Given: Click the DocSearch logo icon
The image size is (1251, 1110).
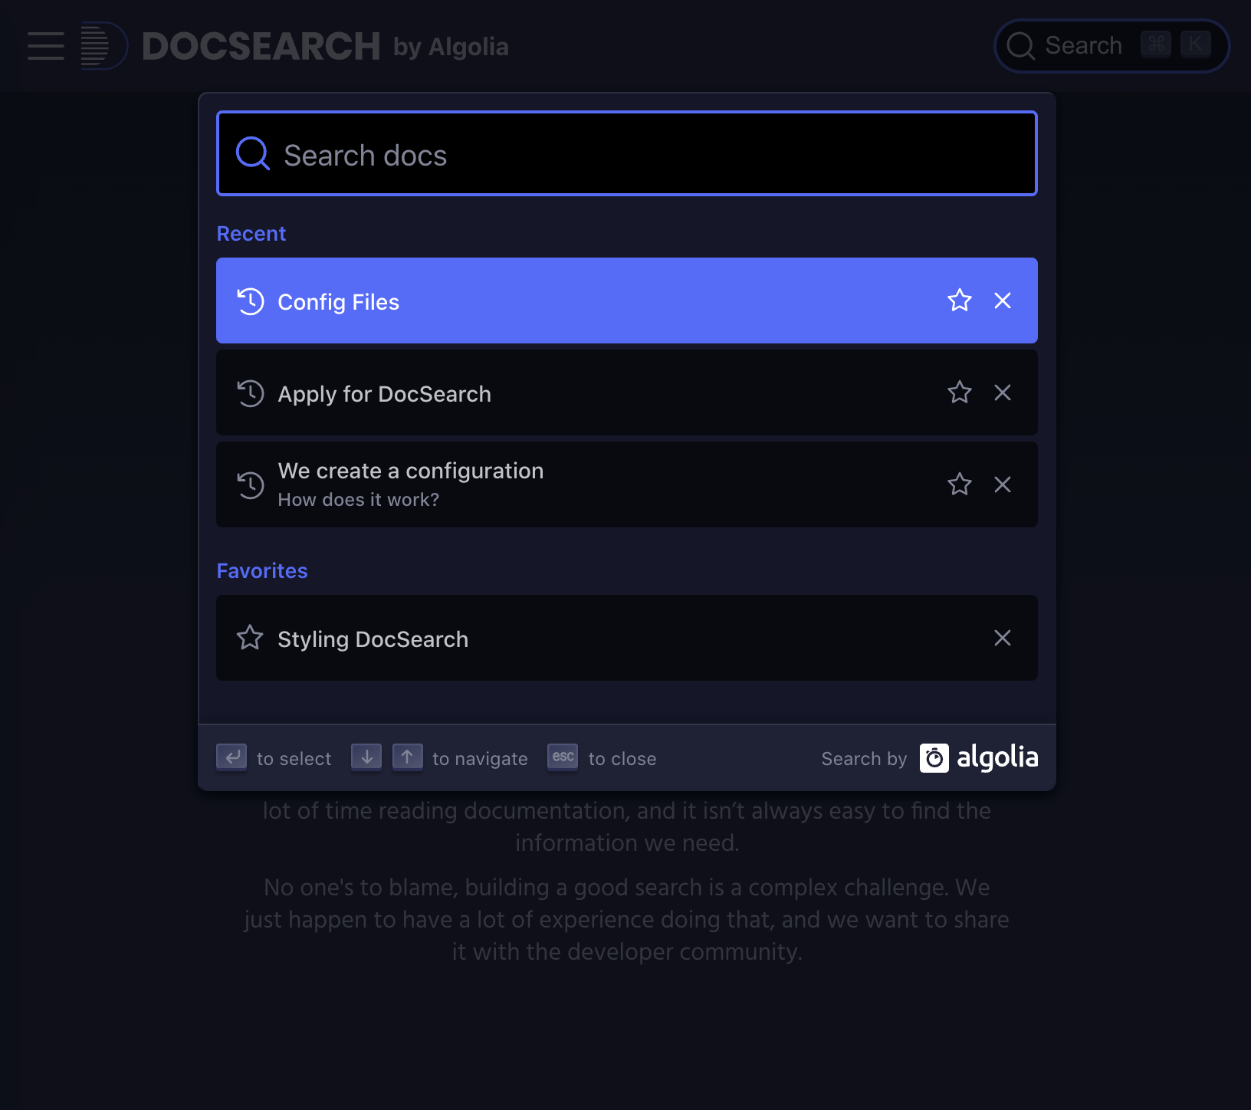Looking at the screenshot, I should [x=104, y=46].
